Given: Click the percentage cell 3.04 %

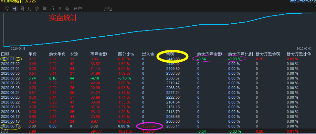Looking at the screenshot, I should coord(124,69).
